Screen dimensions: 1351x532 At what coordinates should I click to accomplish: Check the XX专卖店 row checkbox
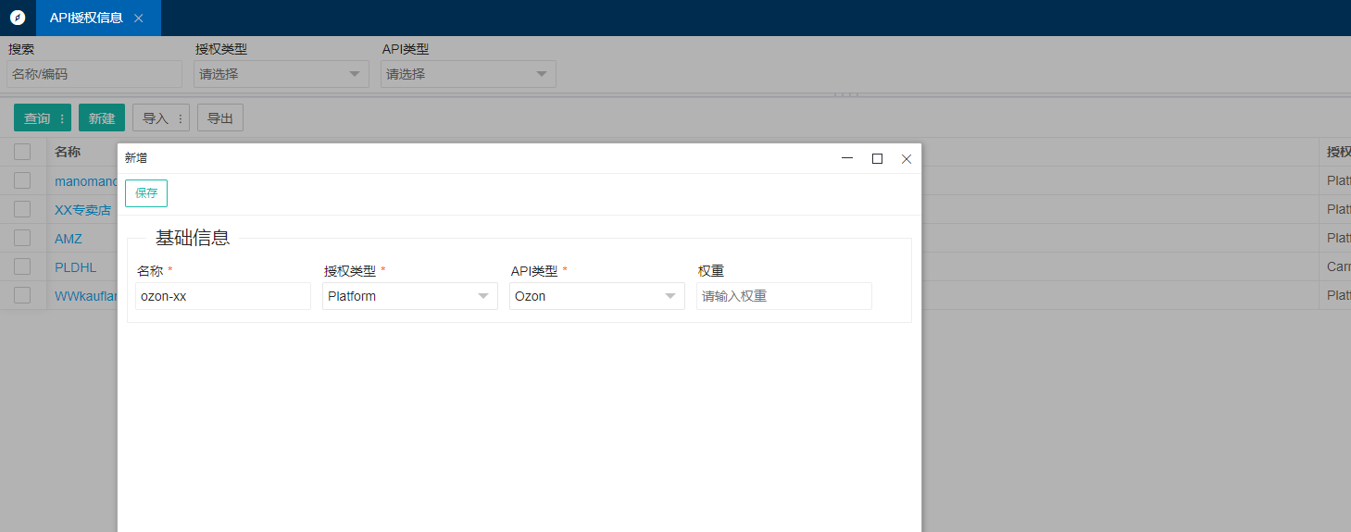click(x=22, y=210)
